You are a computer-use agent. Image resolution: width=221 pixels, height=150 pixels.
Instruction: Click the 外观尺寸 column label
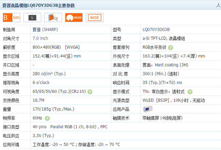(121, 56)
